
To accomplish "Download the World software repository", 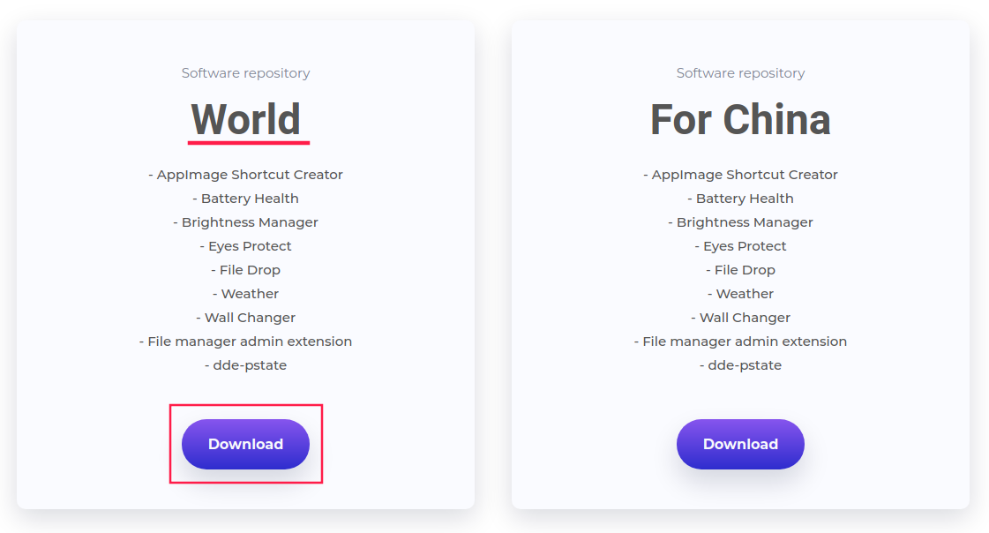I will [x=245, y=444].
